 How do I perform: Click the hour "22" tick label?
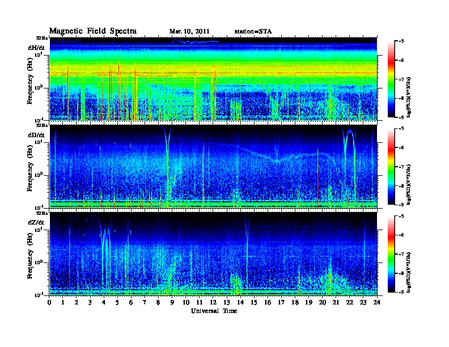click(x=349, y=302)
